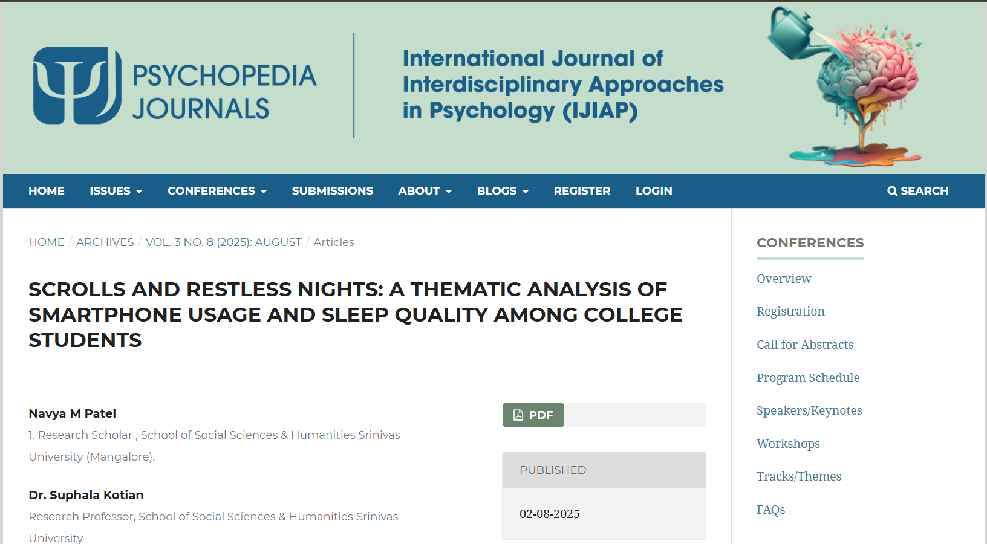Open Call for Abstracts sidebar link
This screenshot has height=544, width=987.
tap(805, 345)
